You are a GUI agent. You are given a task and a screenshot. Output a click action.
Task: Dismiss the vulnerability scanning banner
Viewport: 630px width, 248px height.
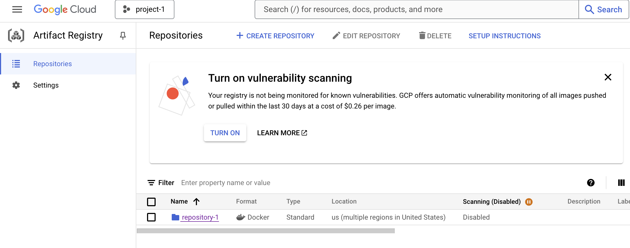608,77
